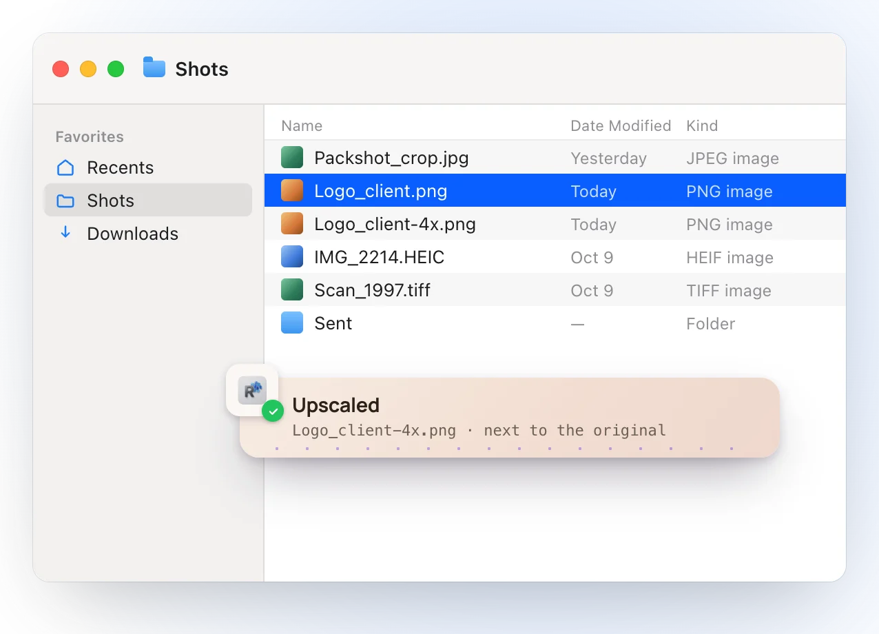
Task: Click the Today date of Logo_client.png
Action: [x=594, y=192]
